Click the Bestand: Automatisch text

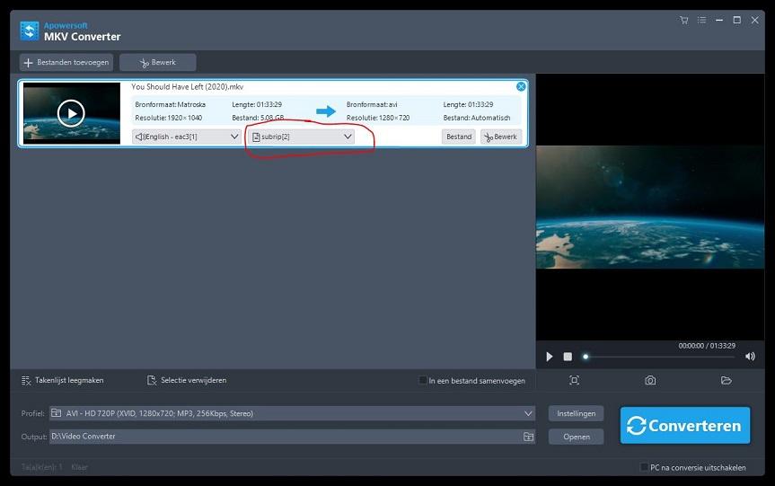(477, 118)
